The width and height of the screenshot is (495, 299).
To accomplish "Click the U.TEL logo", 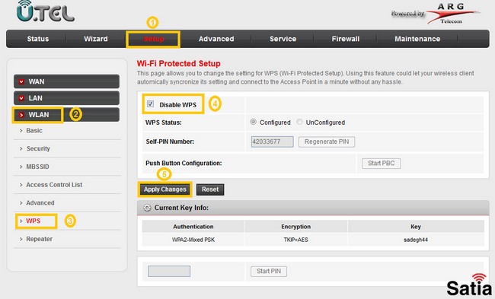I will pyautogui.click(x=46, y=11).
